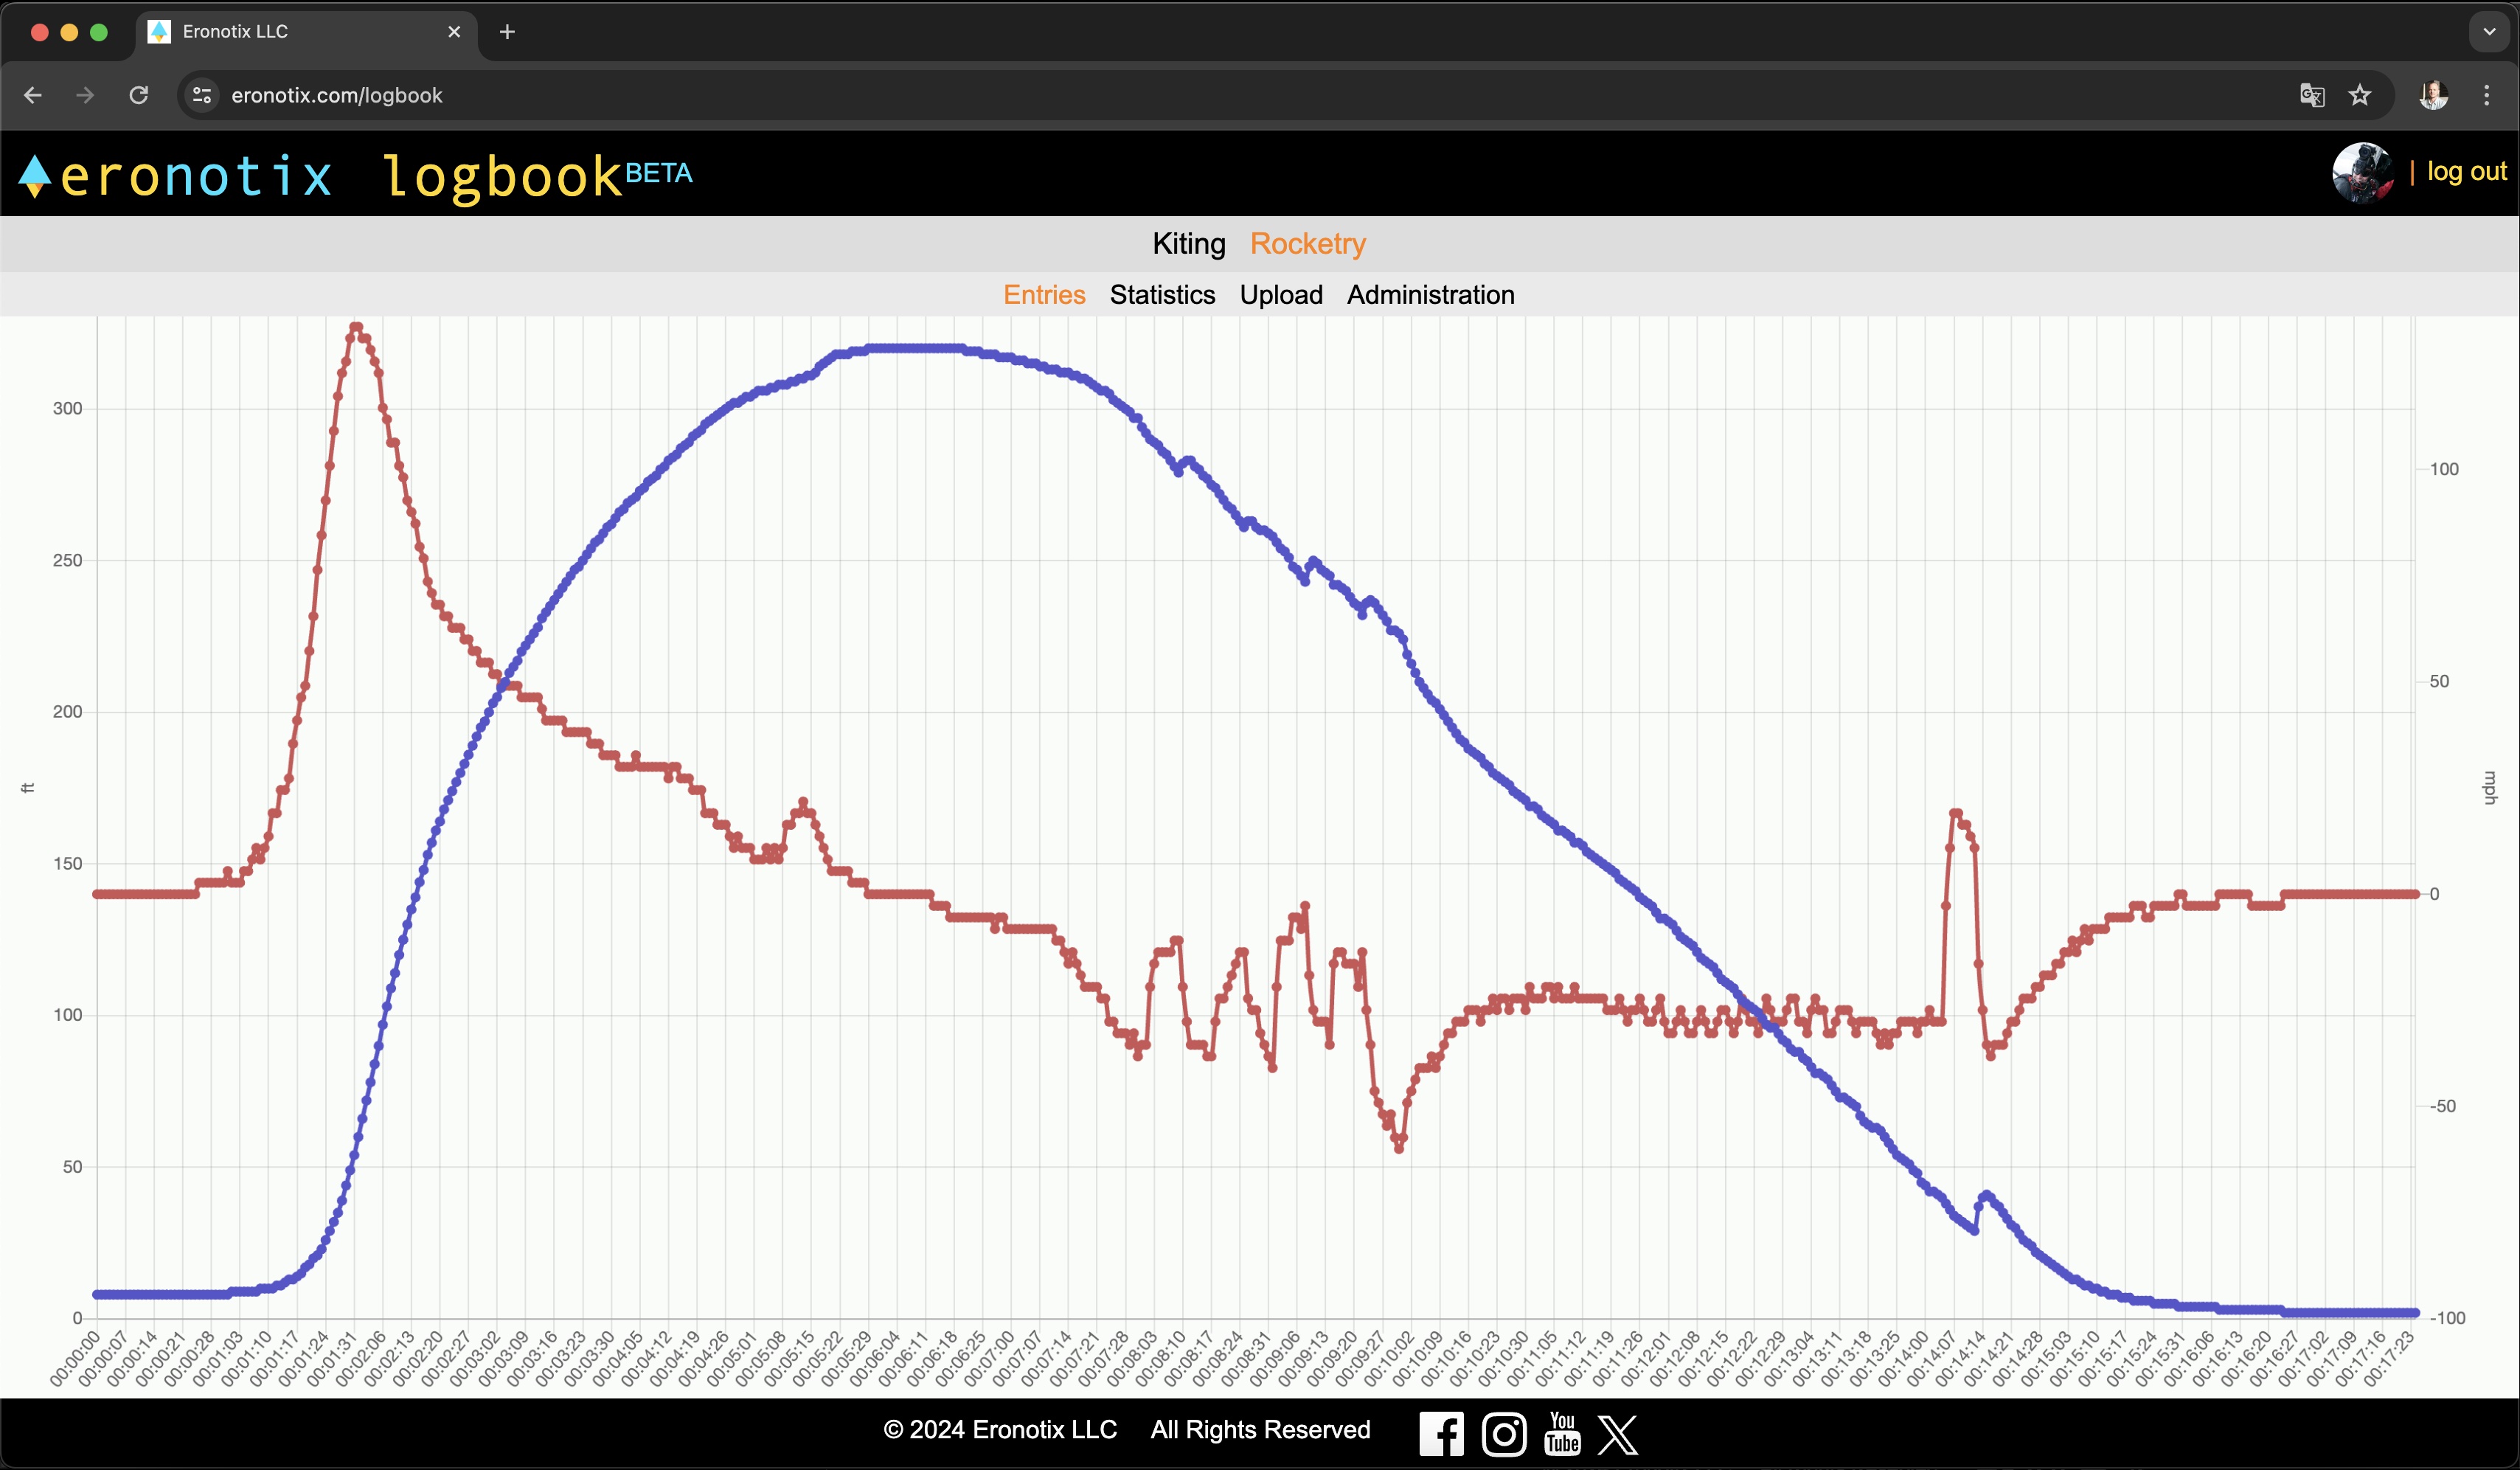Go to the Administration page
The width and height of the screenshot is (2520, 1470).
1430,295
